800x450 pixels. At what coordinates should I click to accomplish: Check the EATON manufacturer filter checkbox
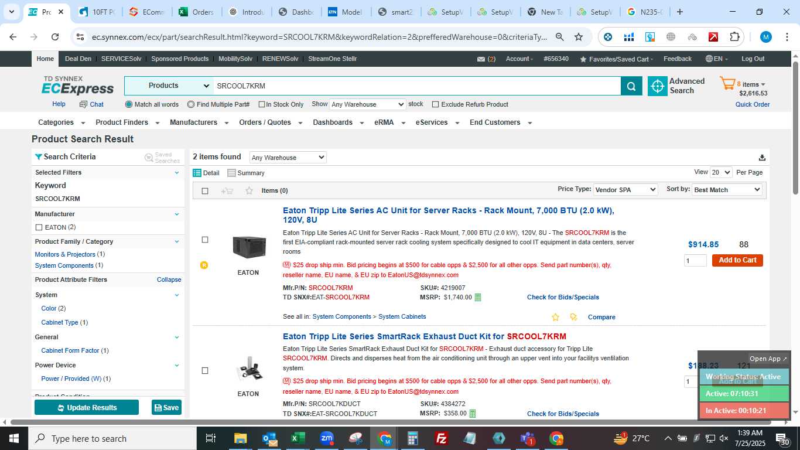click(39, 227)
